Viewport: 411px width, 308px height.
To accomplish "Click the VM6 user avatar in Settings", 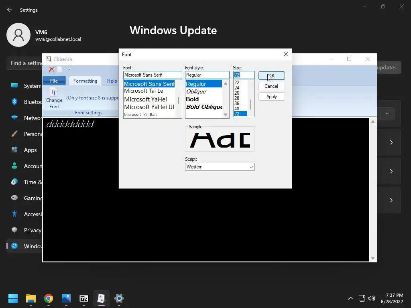I will click(x=18, y=35).
